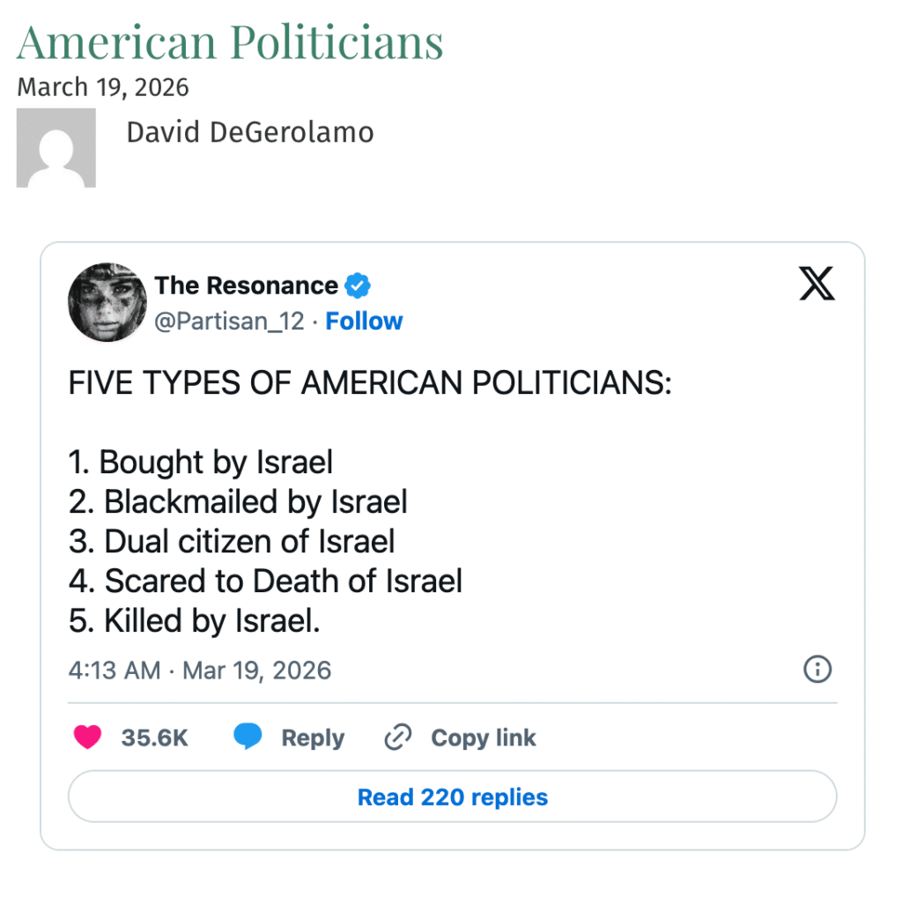The image size is (902, 897).
Task: Click the 35.6K likes count
Action: click(155, 738)
